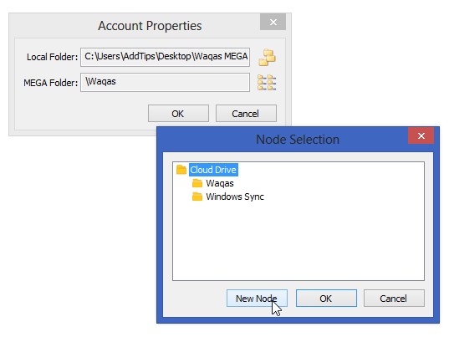
Task: Choose the Waqas node label
Action: pos(220,183)
